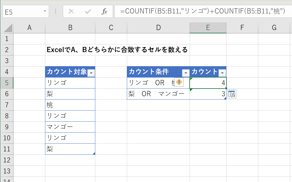Viewport: 292px width, 182px height.
Task: Select row 2 header
Action: click(7, 50)
